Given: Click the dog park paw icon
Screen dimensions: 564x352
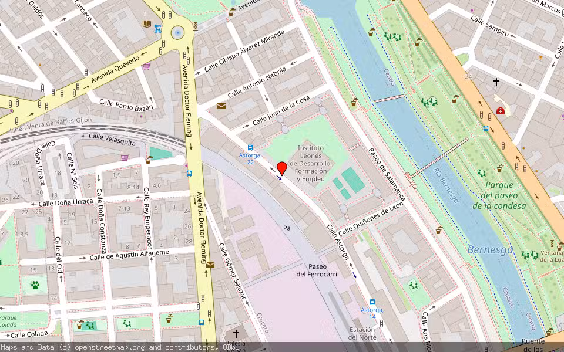Looking at the screenshot, I should click(x=35, y=285).
